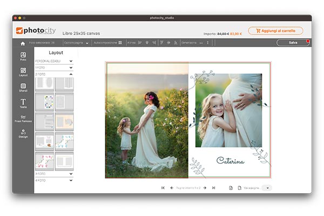Jump to the first page

click(163, 188)
